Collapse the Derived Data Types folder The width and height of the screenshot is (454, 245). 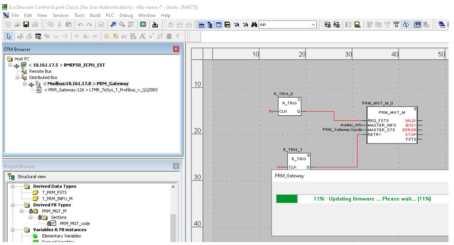pos(13,186)
